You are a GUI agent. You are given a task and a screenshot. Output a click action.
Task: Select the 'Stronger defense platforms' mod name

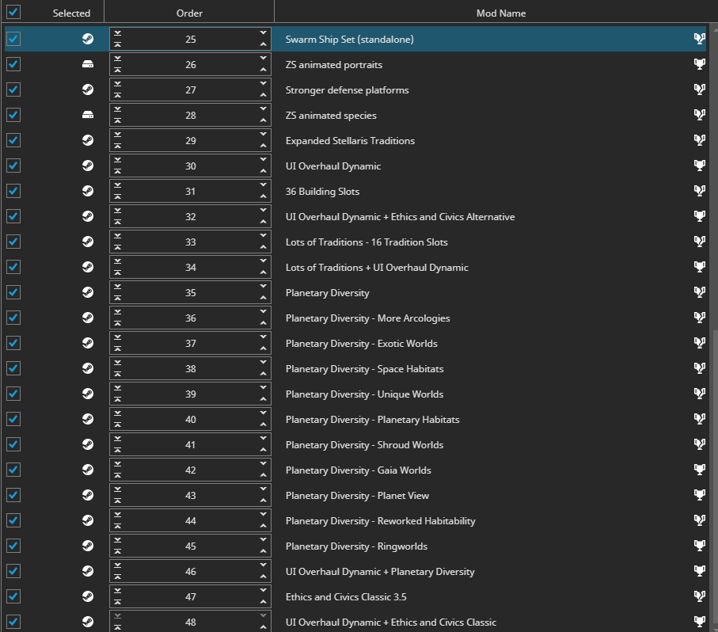[347, 90]
